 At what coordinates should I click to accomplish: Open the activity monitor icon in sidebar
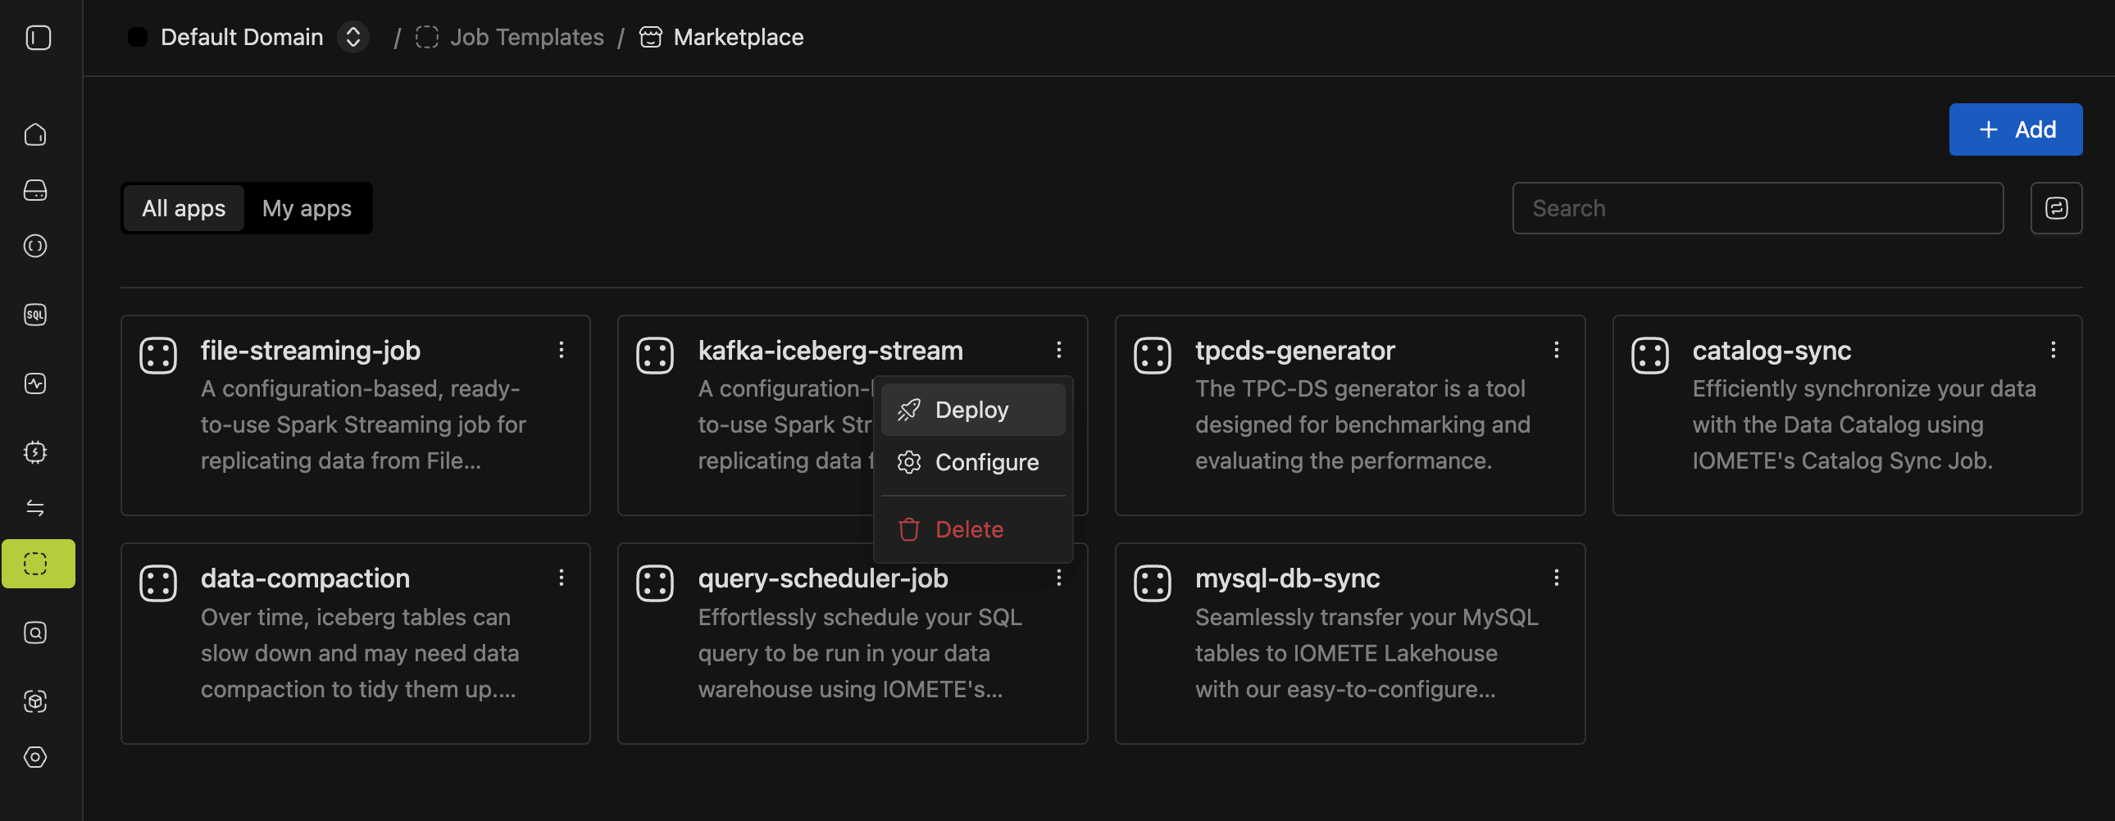(35, 383)
